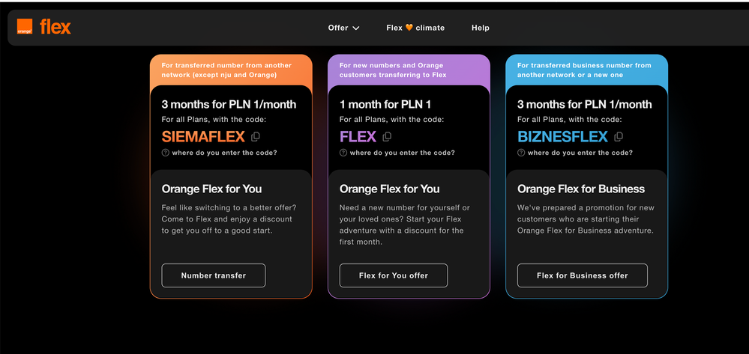Click question mark icon under FLEX code
Viewport: 749px width, 354px height.
pyautogui.click(x=343, y=153)
